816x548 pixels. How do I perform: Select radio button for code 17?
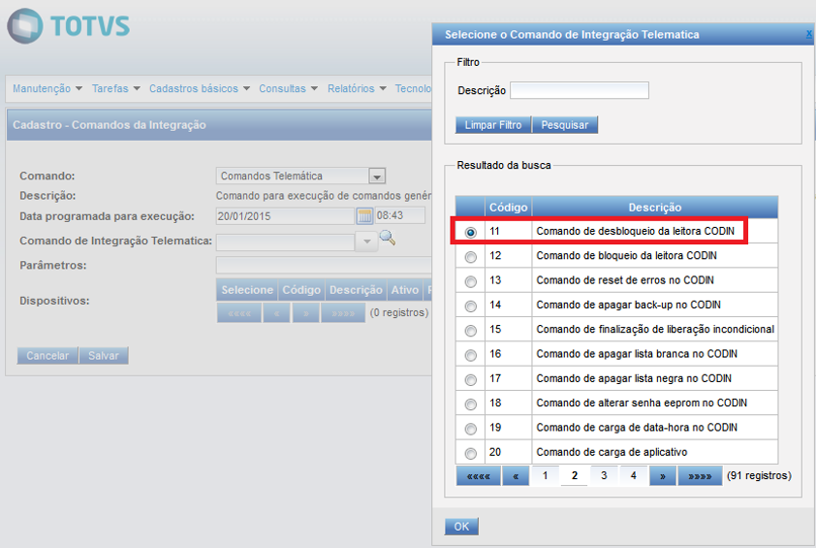click(470, 379)
